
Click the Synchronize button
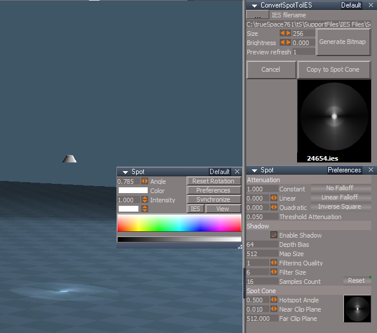(214, 199)
